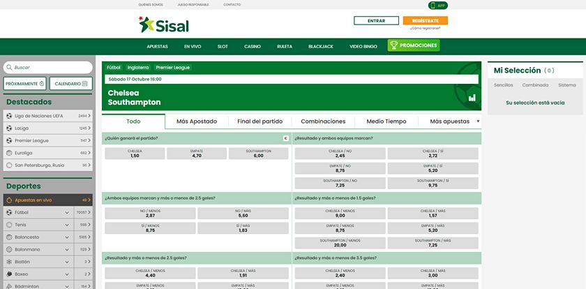Select the Sistema bet slip tab

(x=567, y=85)
